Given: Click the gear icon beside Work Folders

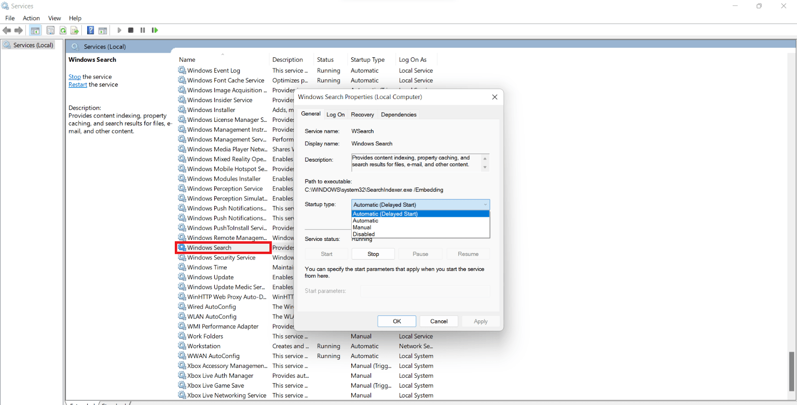Looking at the screenshot, I should 182,336.
